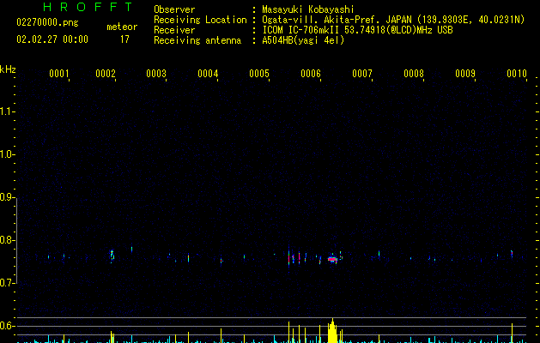This screenshot has height=343, width=540.
Task: Click the 1.0 frequency axis label
Action: pos(7,154)
